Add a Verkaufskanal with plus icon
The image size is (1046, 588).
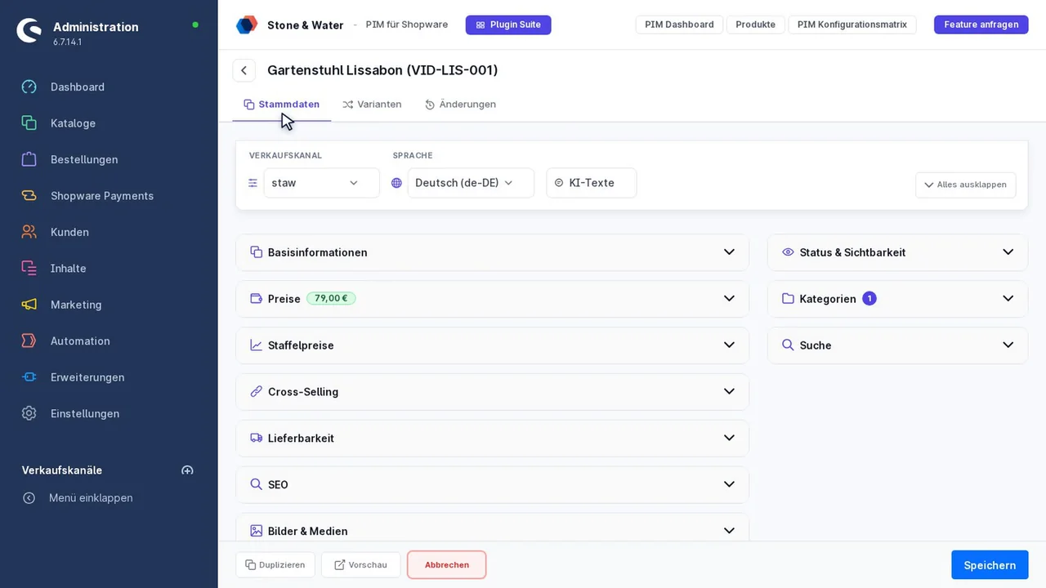187,470
